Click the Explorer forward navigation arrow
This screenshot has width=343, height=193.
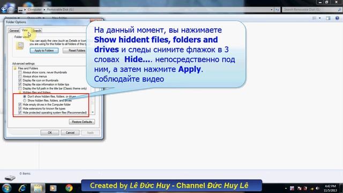pyautogui.click(x=11, y=10)
